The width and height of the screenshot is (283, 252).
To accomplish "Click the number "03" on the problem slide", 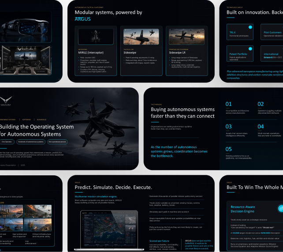I will click(x=228, y=126).
